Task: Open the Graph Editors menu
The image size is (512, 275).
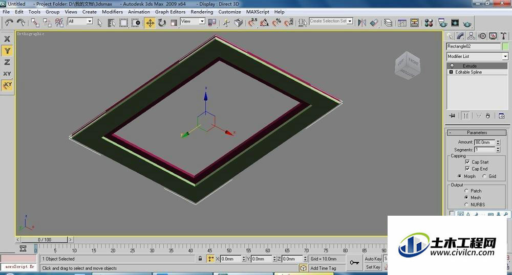Action: coord(170,12)
